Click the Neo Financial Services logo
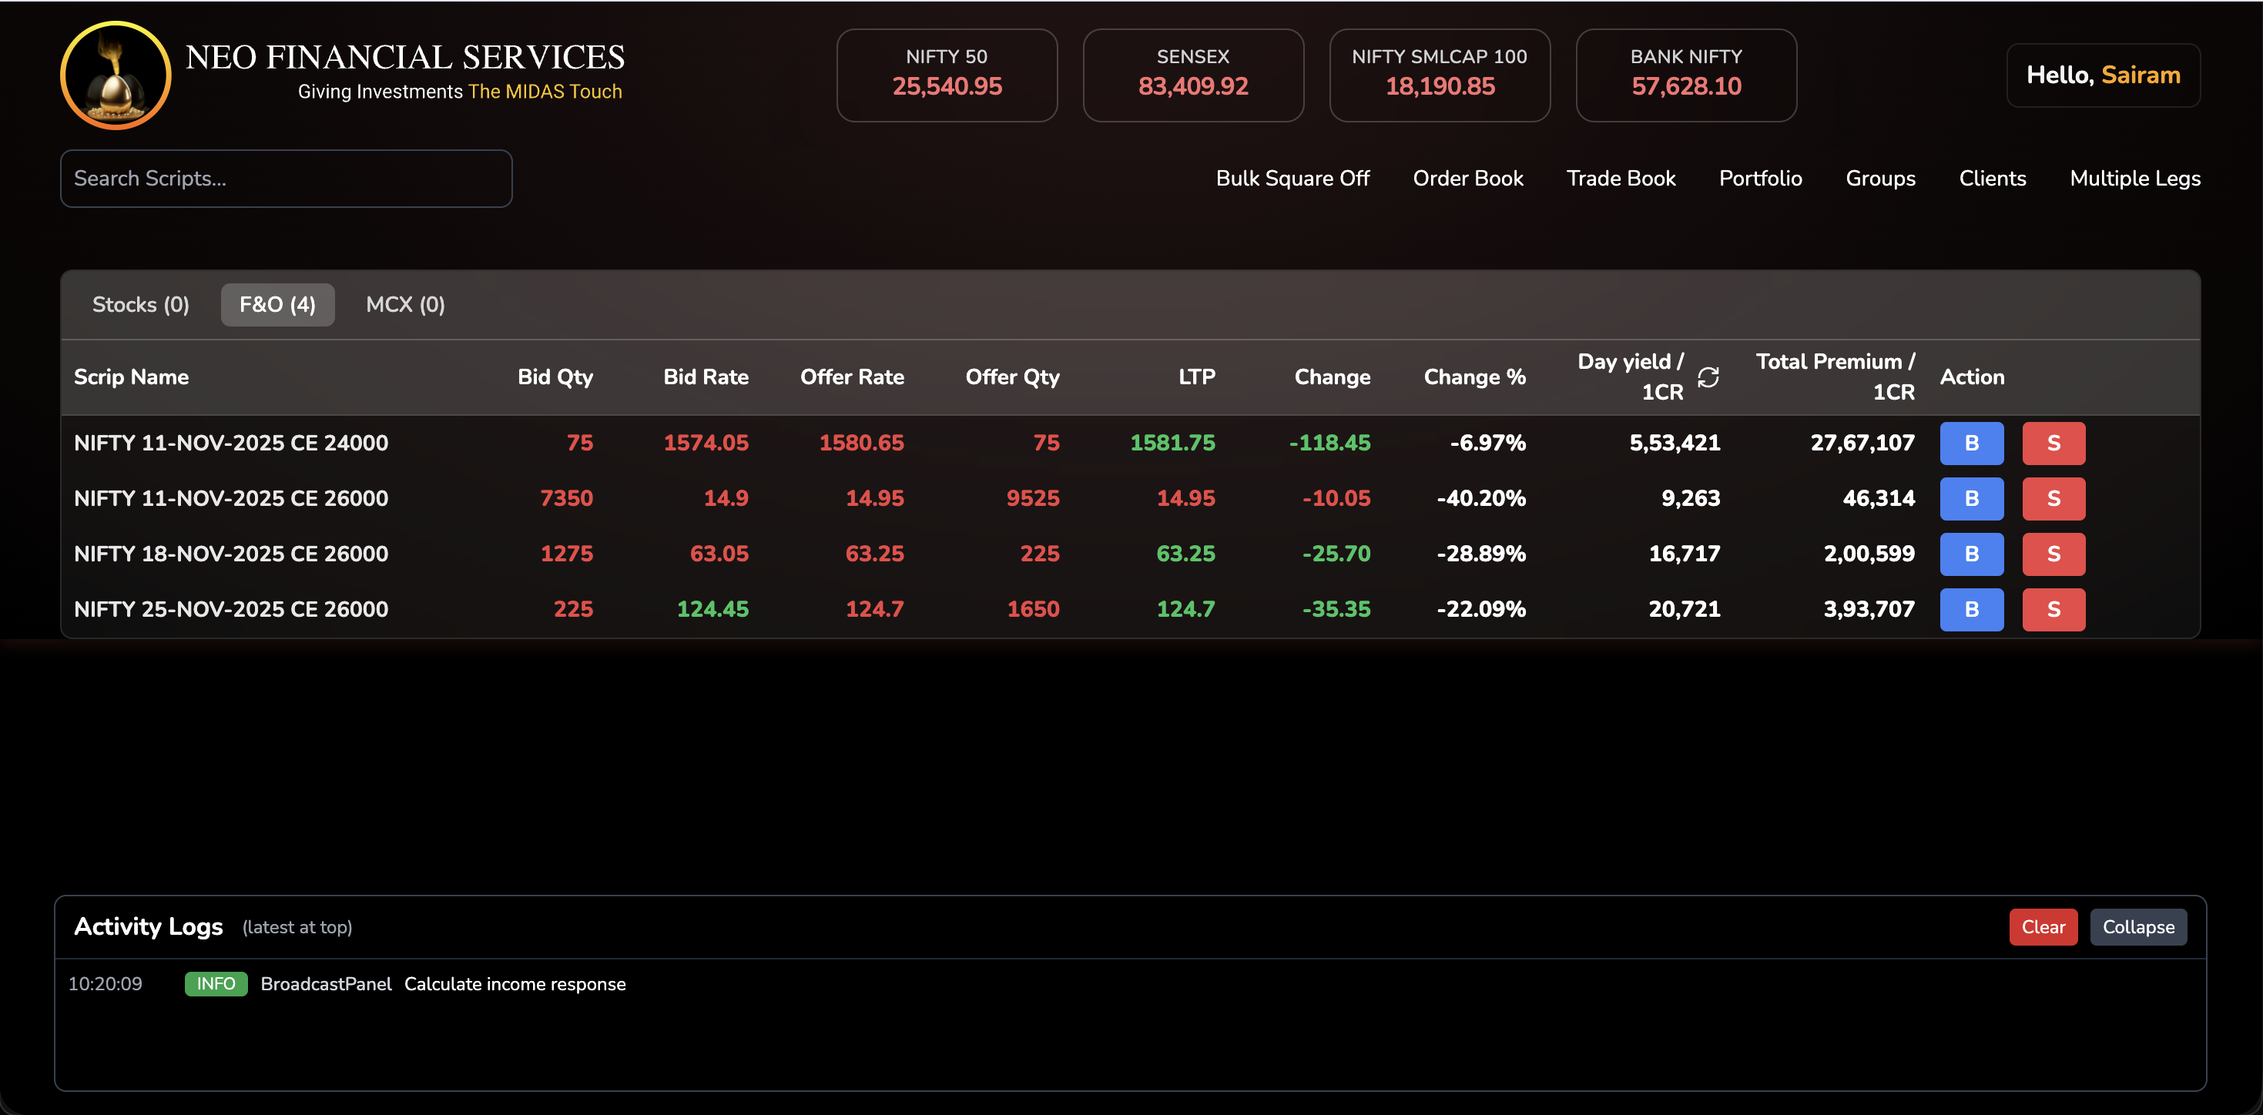The height and width of the screenshot is (1115, 2263). 115,75
